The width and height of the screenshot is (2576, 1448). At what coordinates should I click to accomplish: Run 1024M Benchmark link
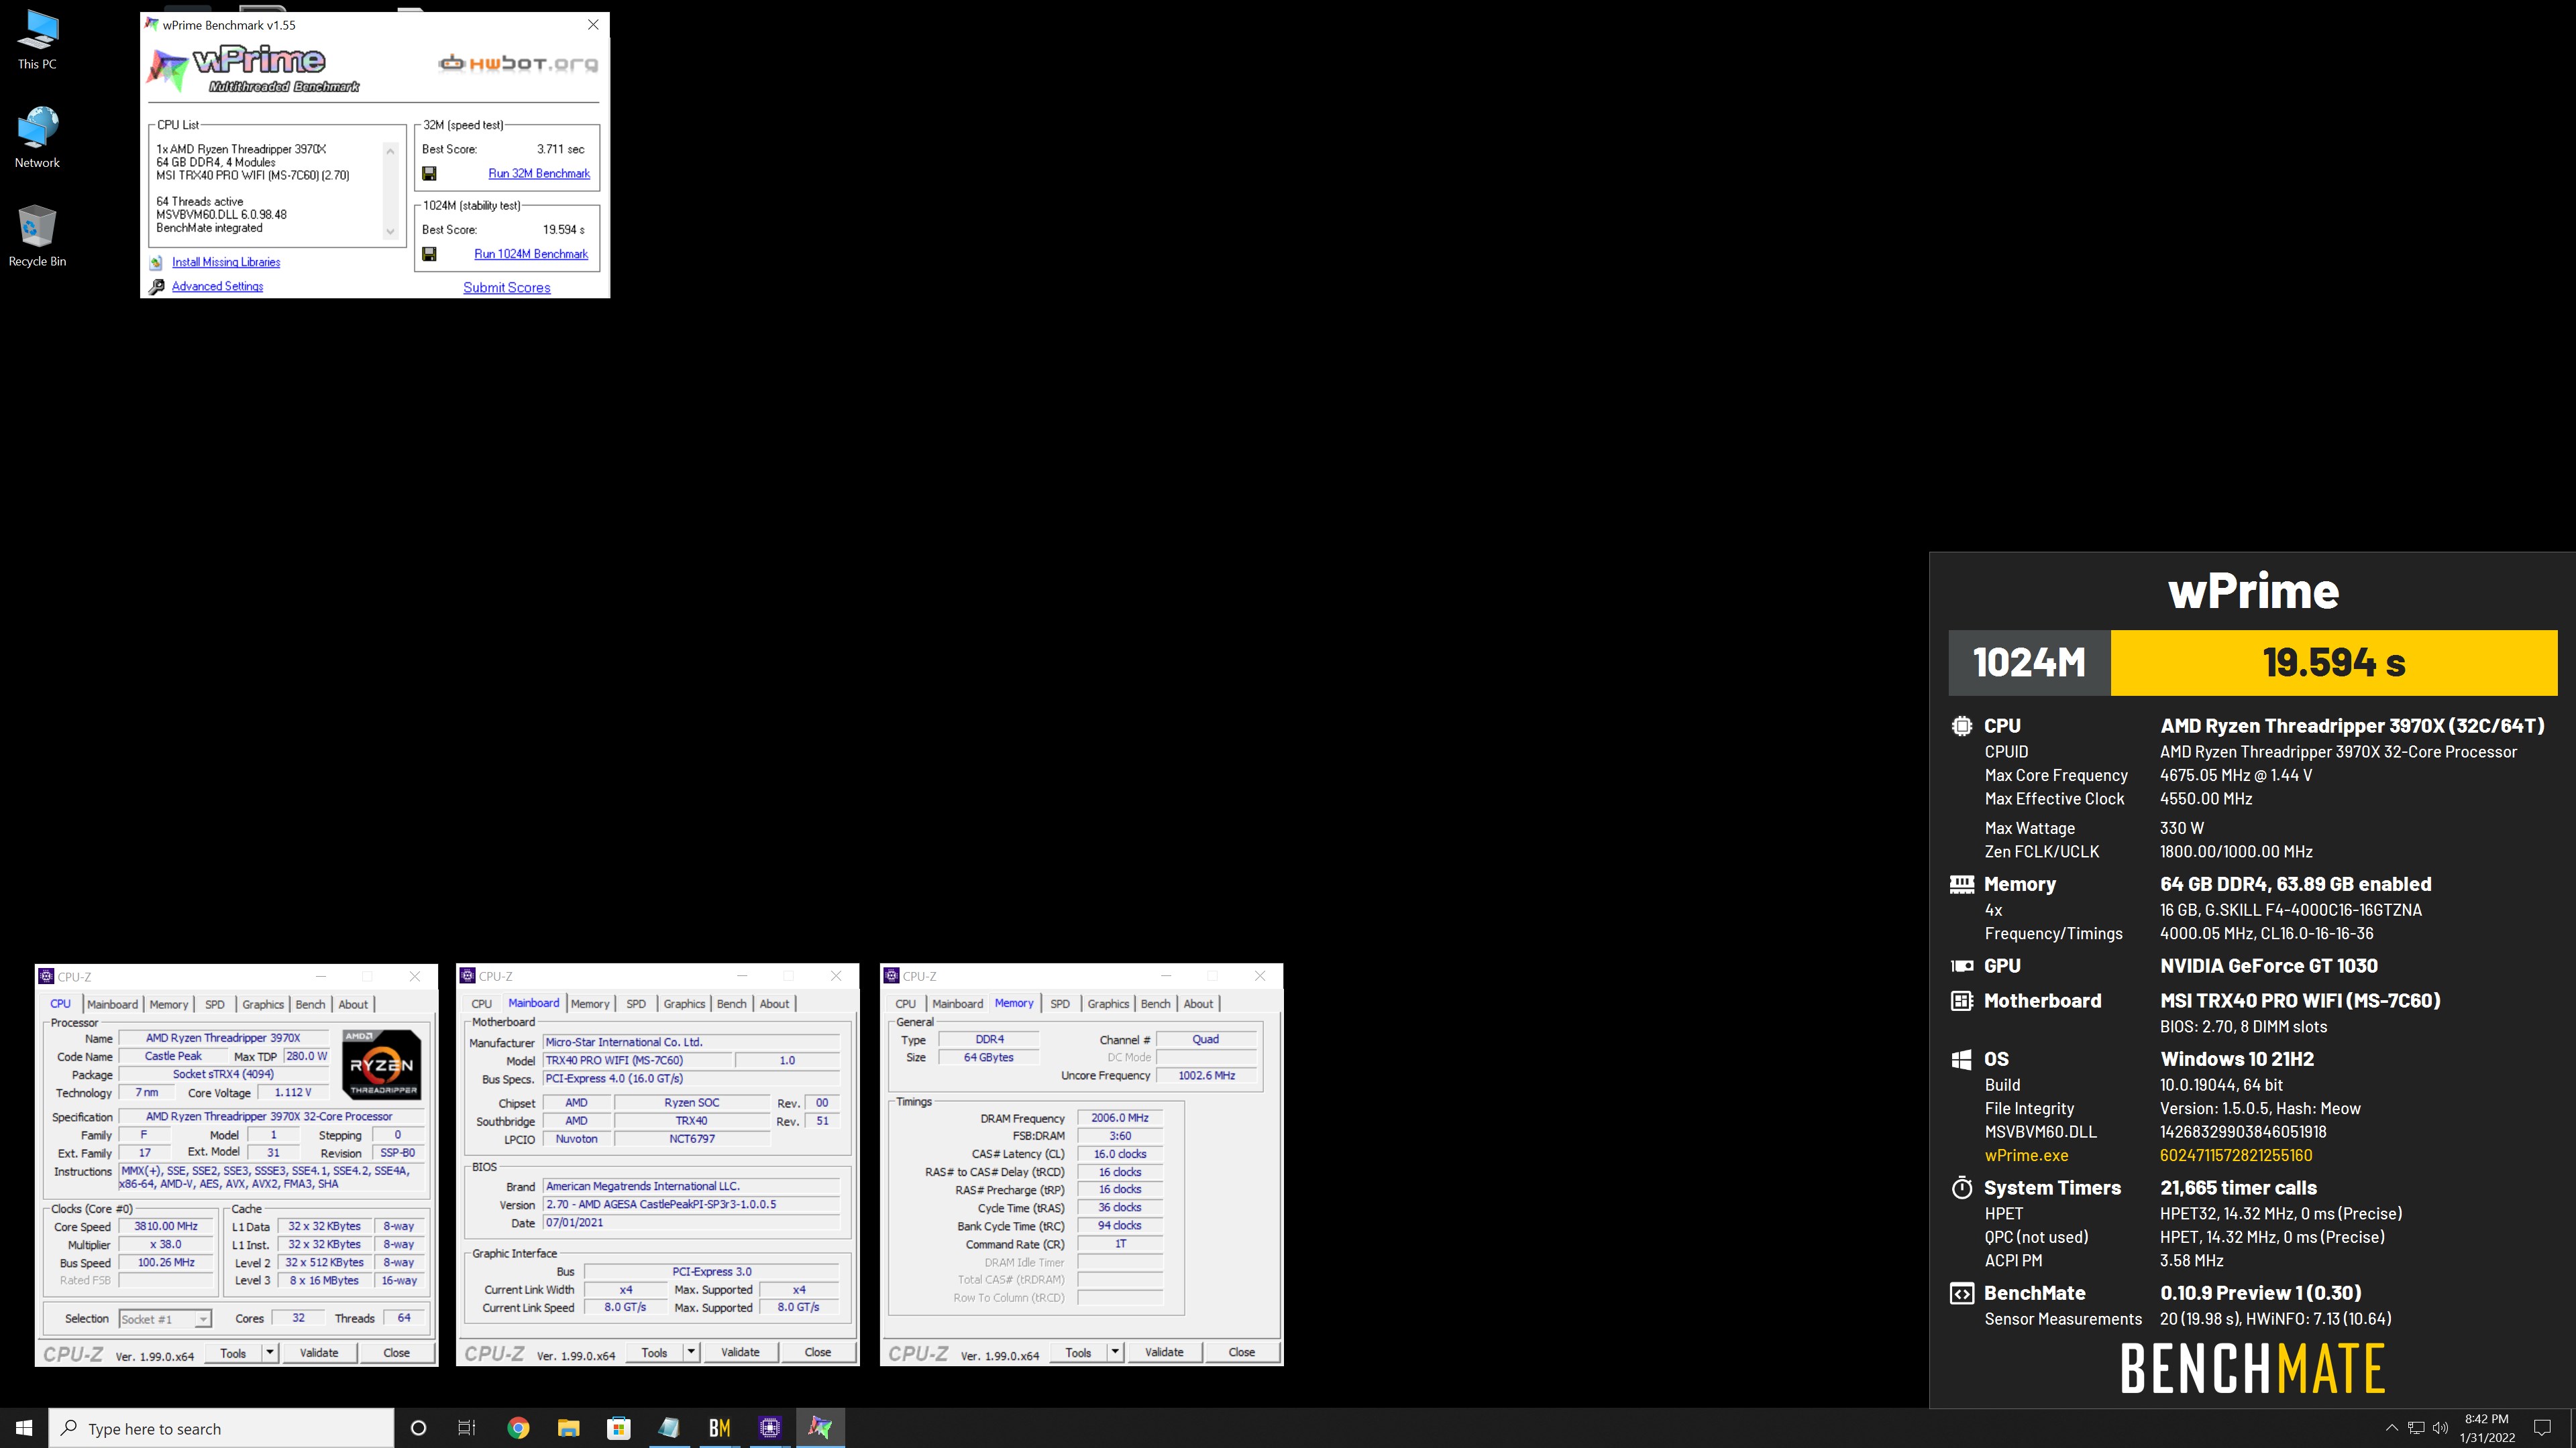click(x=531, y=254)
